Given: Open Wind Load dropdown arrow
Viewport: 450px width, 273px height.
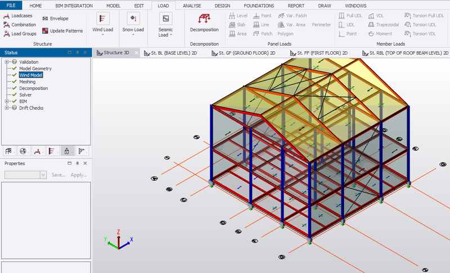Looking at the screenshot, I should tap(103, 35).
